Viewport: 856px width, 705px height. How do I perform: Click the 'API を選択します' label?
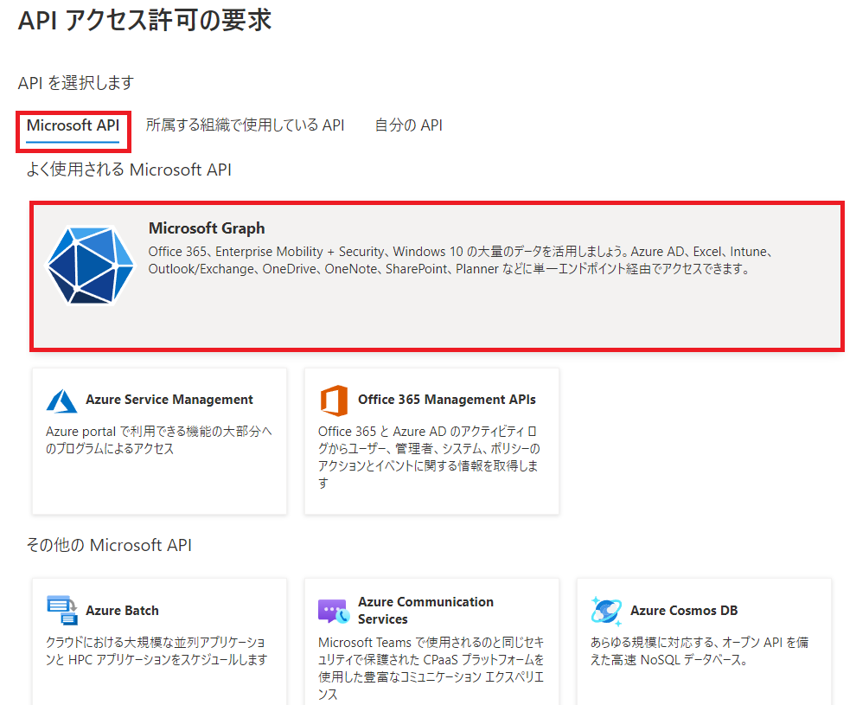point(76,83)
